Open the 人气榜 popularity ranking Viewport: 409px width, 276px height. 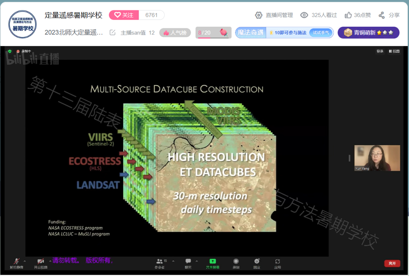pos(175,33)
